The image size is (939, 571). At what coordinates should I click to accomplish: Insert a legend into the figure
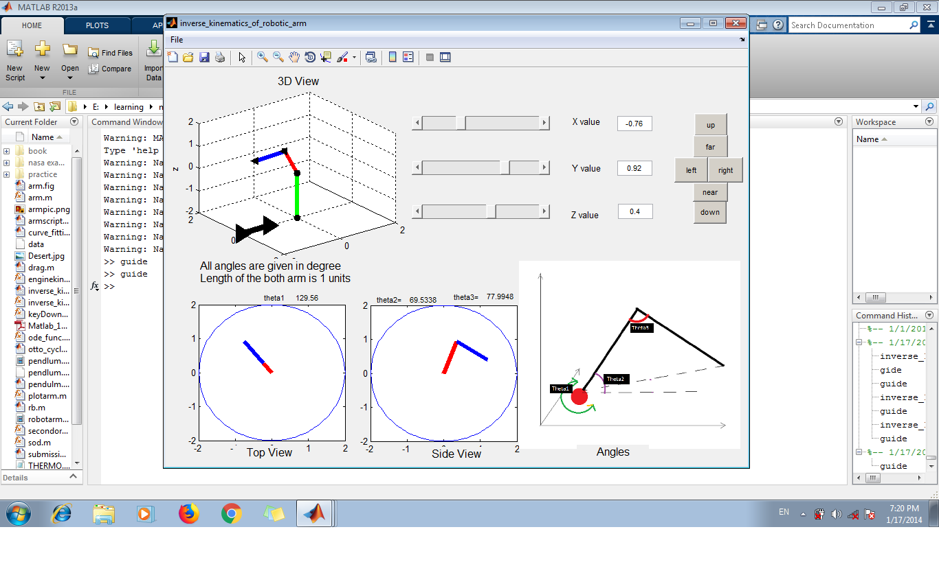(408, 57)
